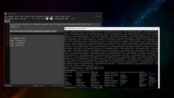174x98 pixels.
Task: Open the Plugins menu
Action: coord(63,16)
